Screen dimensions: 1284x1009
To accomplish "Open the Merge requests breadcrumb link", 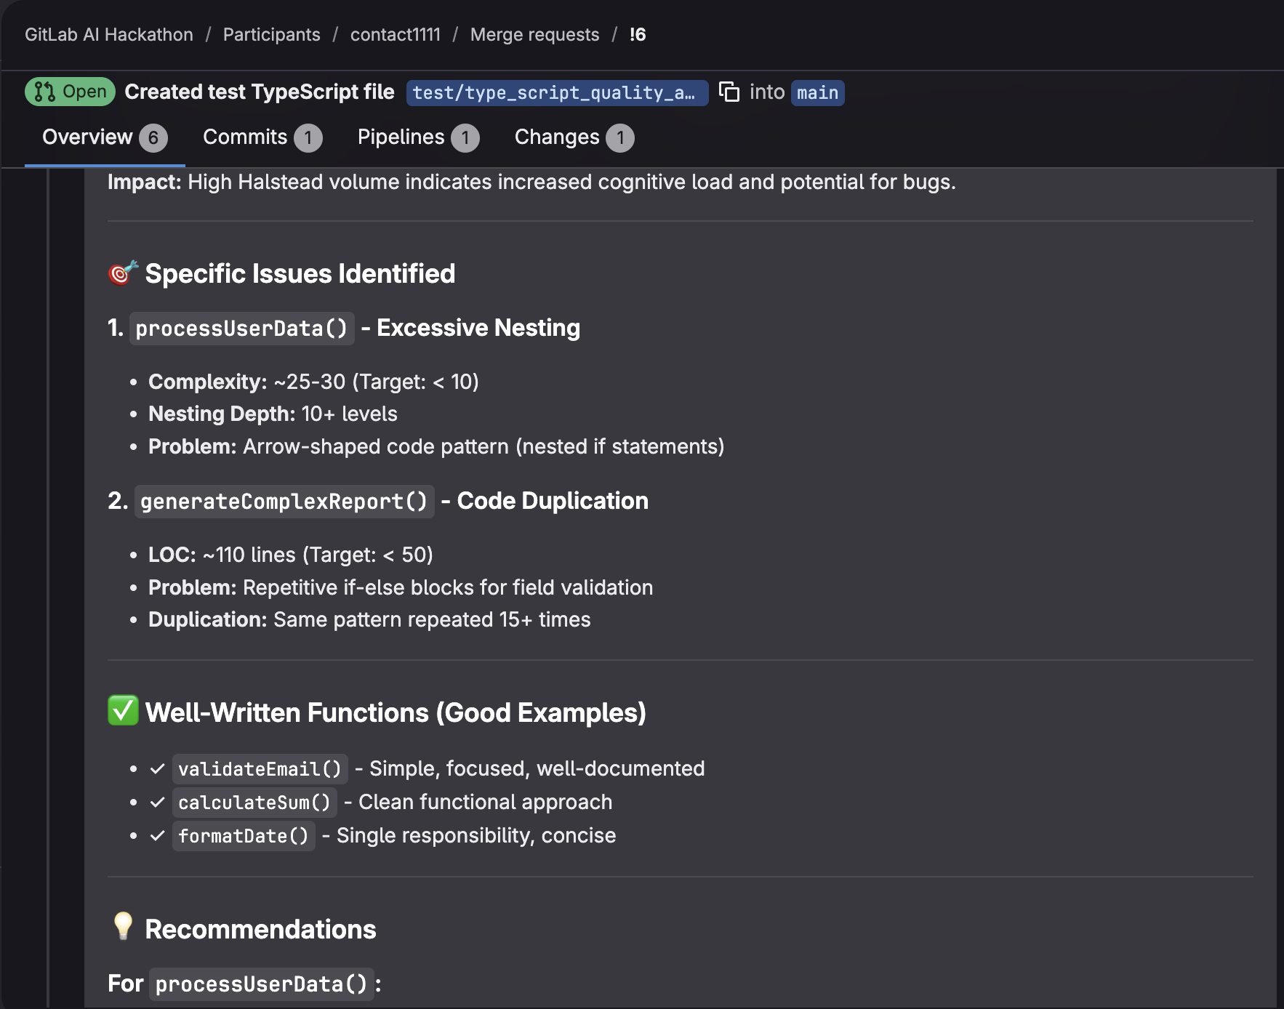I will (x=534, y=35).
